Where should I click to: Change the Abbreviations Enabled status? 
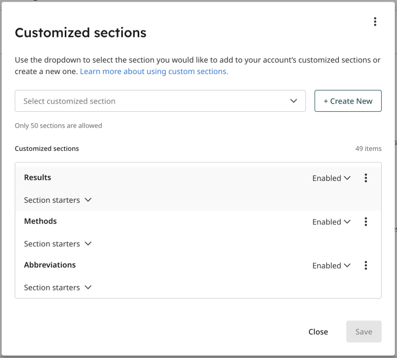[x=331, y=266]
